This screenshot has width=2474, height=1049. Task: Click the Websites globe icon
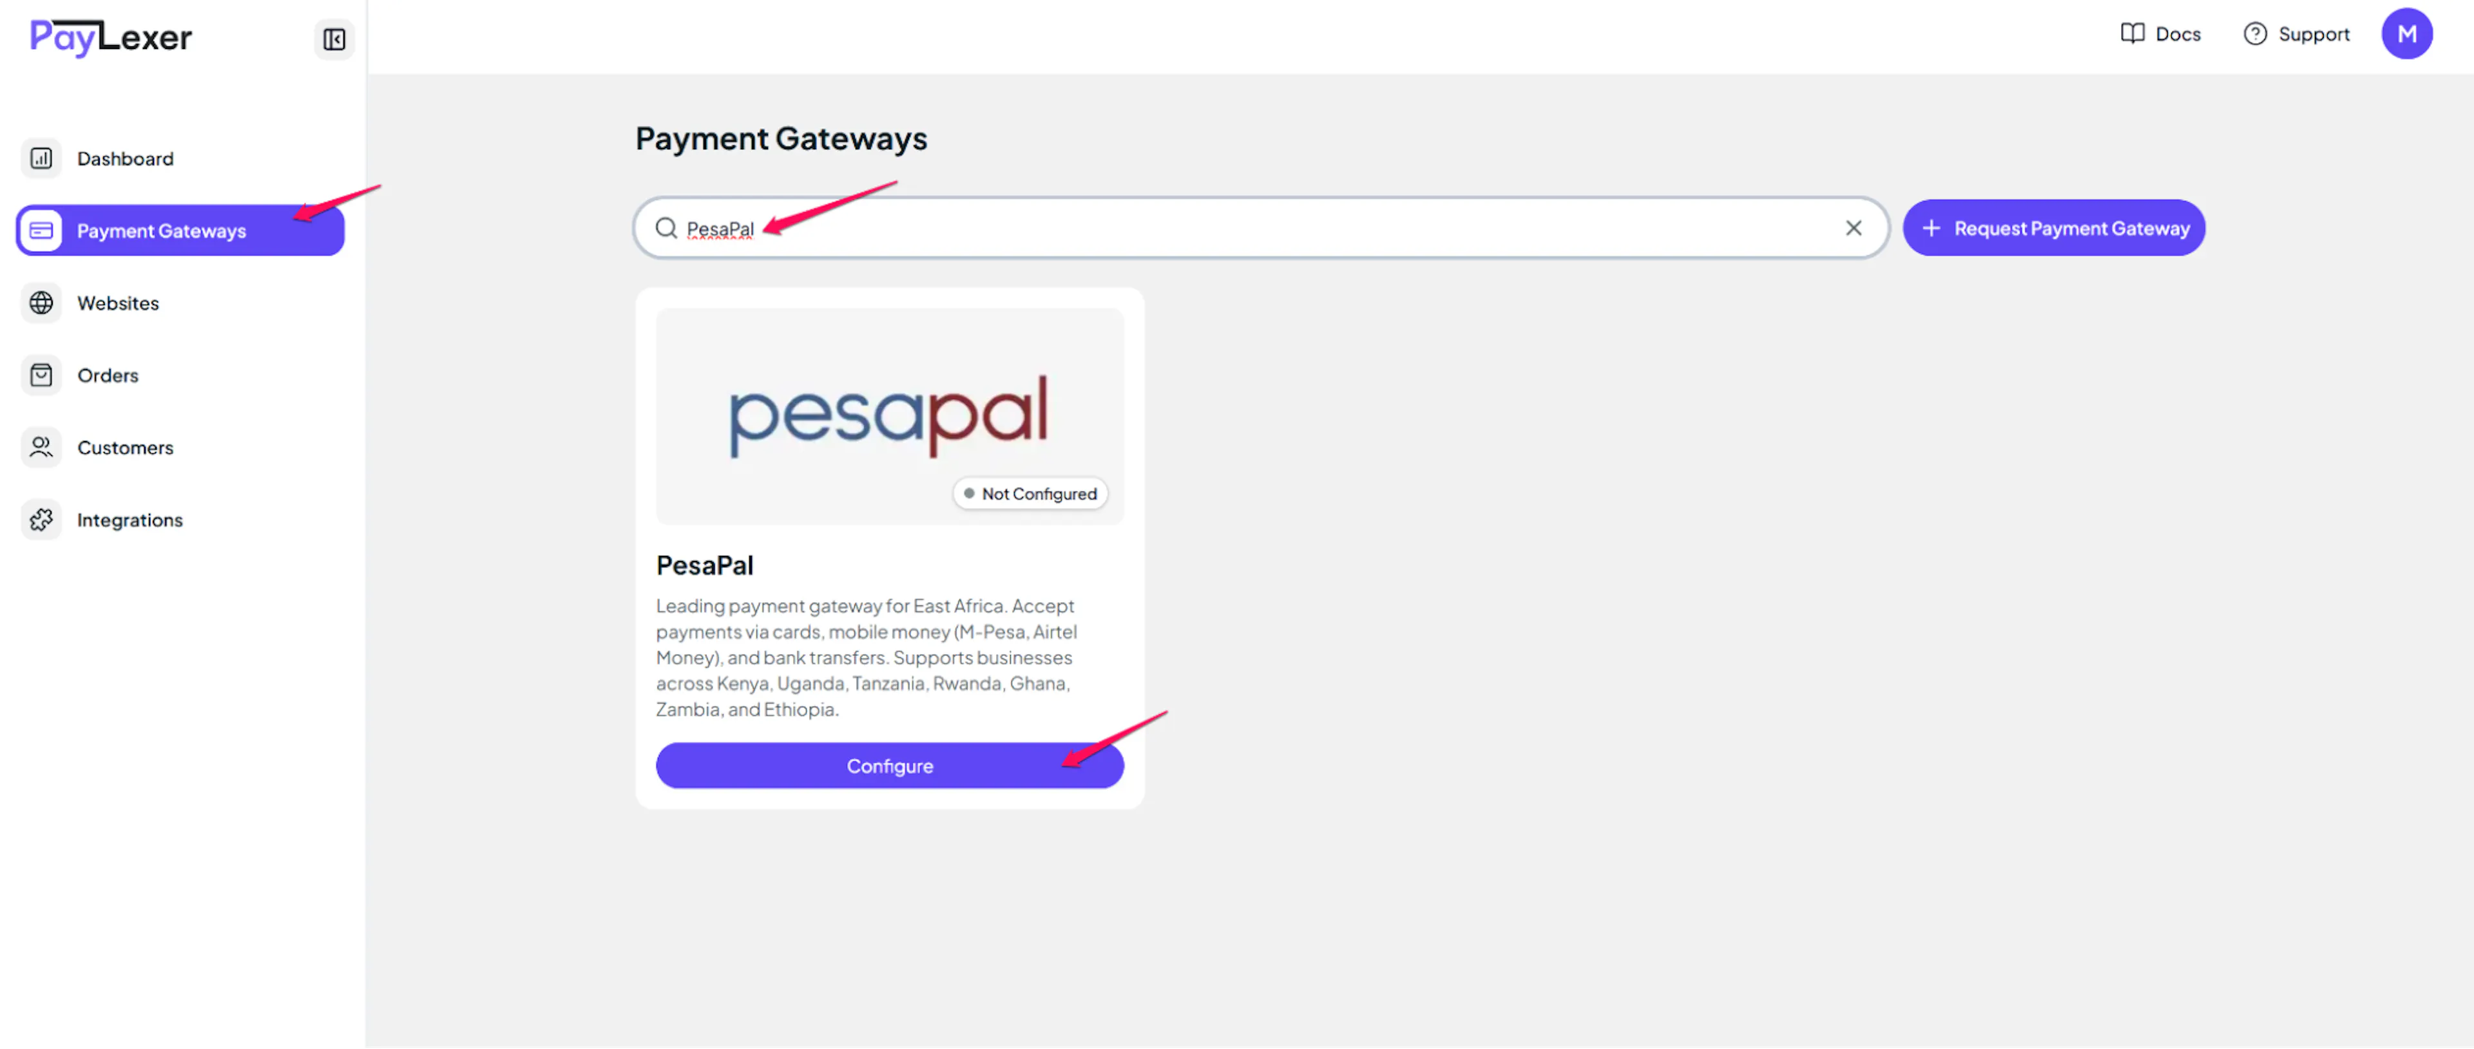coord(41,303)
